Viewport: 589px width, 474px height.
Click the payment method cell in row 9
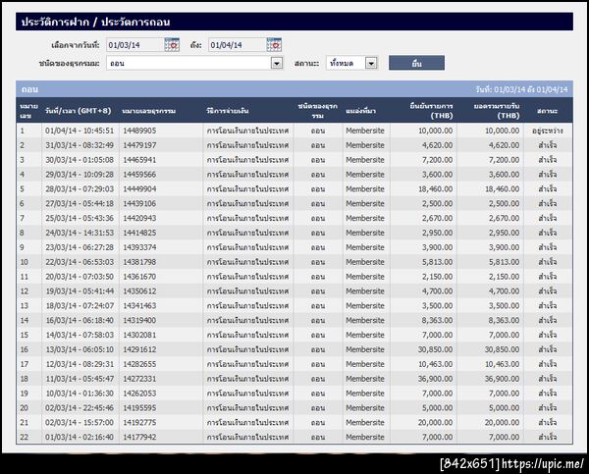[247, 247]
